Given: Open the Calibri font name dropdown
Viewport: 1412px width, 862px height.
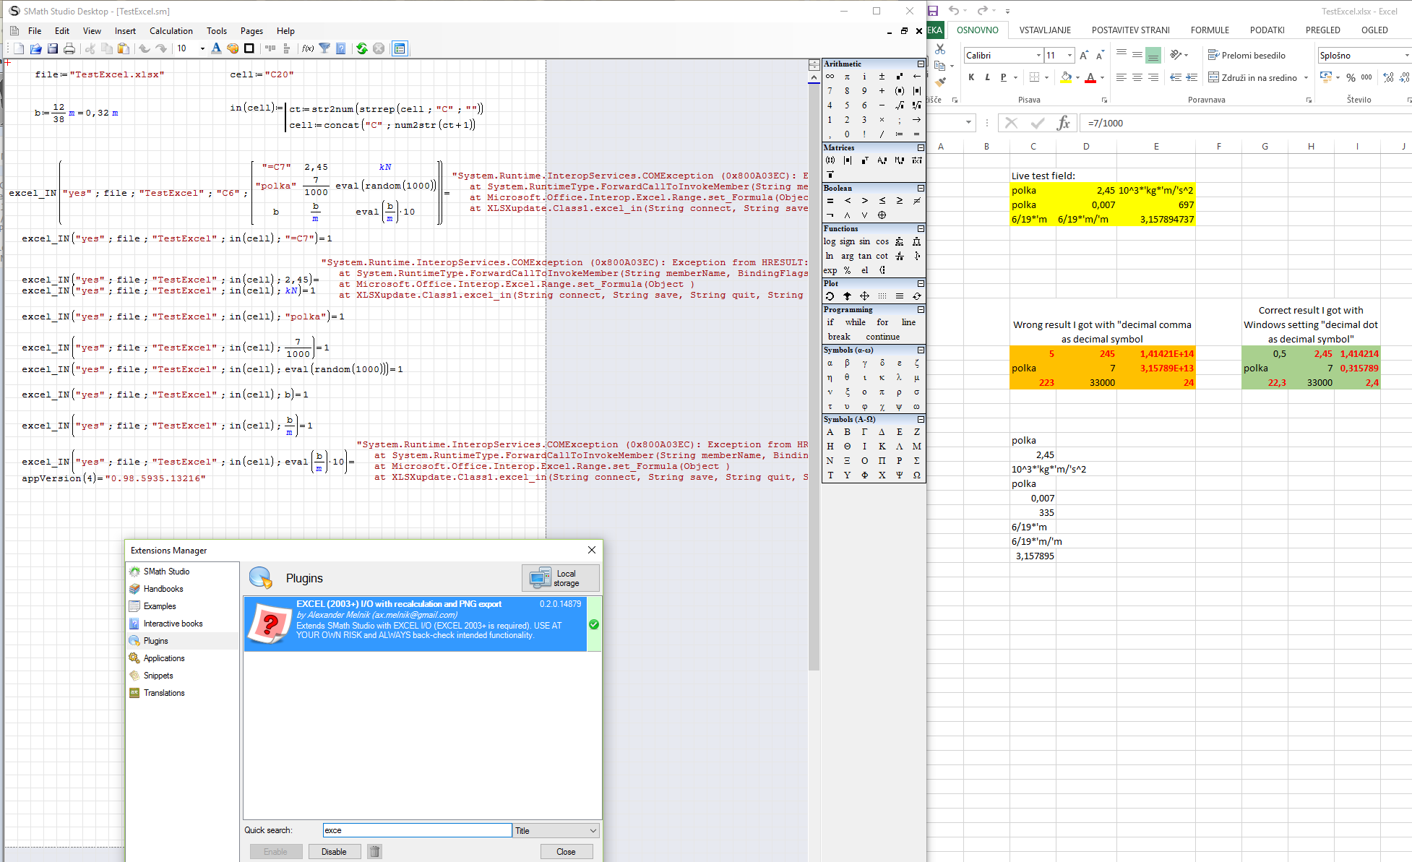Looking at the screenshot, I should tap(1038, 55).
